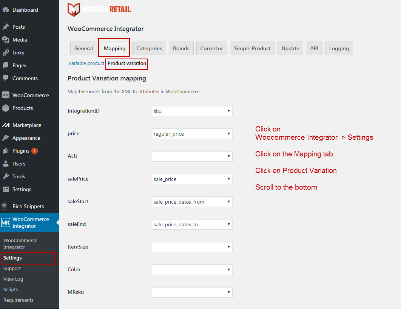Viewport: 401px width, 309px height.
Task: Click the Comments speech bubble icon
Action: click(x=6, y=78)
